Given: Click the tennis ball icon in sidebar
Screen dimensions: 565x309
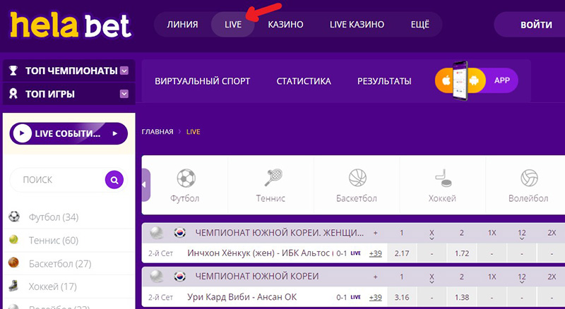Looking at the screenshot, I should pyautogui.click(x=13, y=239).
